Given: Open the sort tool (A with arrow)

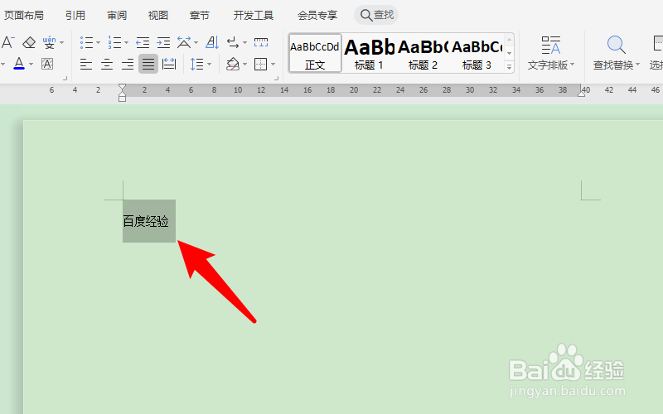Looking at the screenshot, I should pos(212,42).
